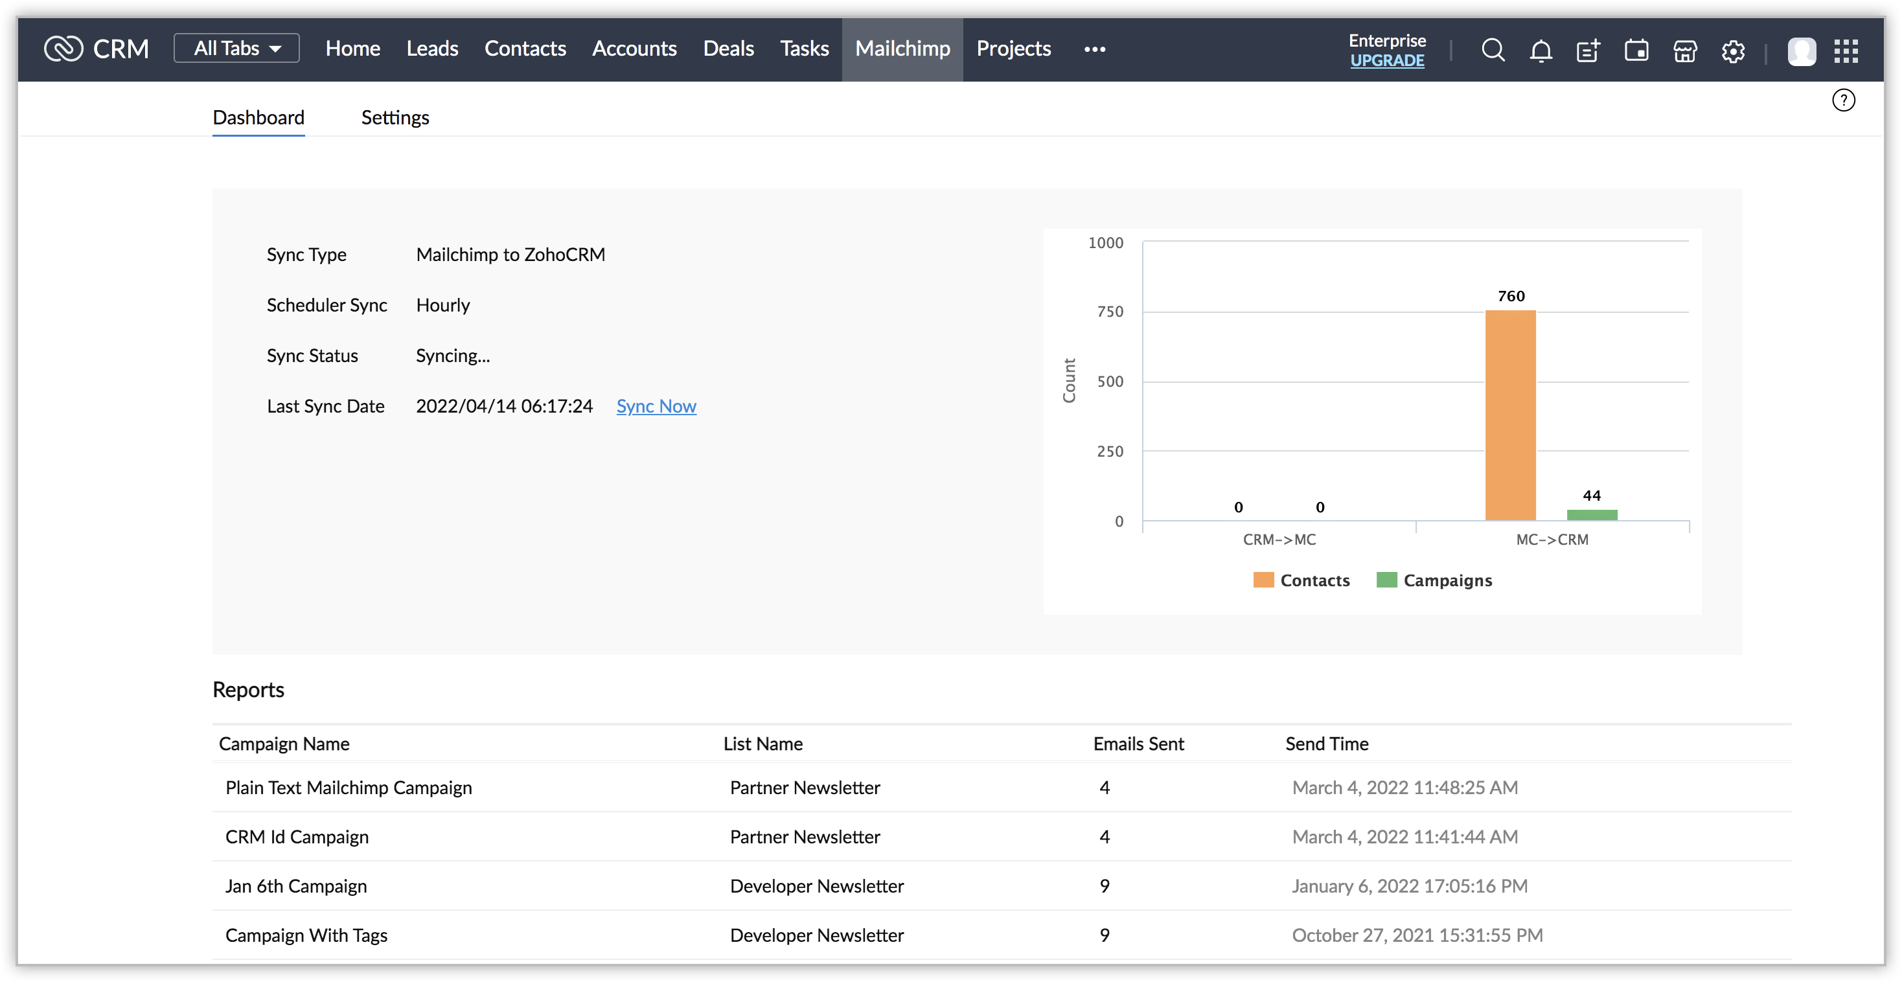The width and height of the screenshot is (1902, 982).
Task: Open the calendar icon in header
Action: 1636,51
